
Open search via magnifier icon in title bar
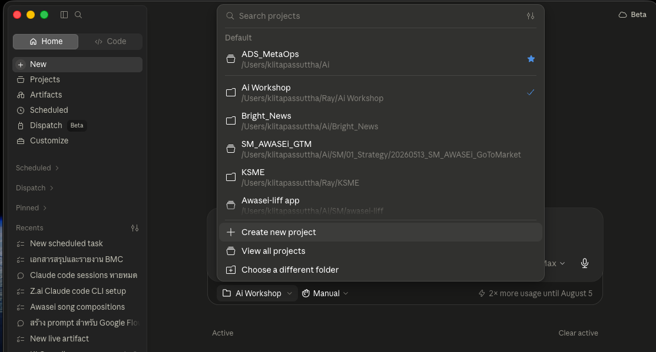[78, 15]
